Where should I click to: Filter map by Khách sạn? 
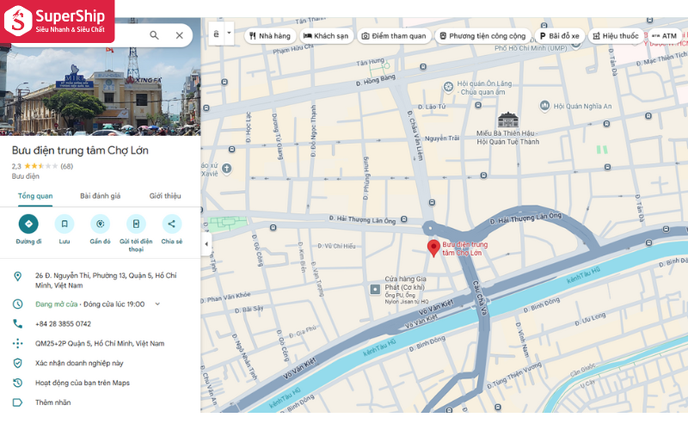326,36
